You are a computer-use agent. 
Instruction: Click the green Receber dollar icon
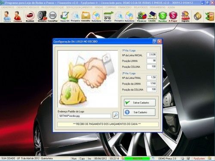click(163, 16)
